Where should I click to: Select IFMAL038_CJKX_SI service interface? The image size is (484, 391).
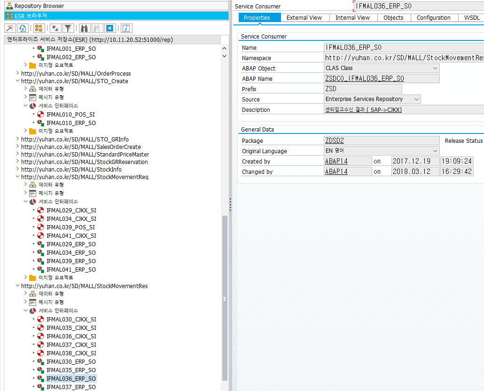(x=71, y=353)
